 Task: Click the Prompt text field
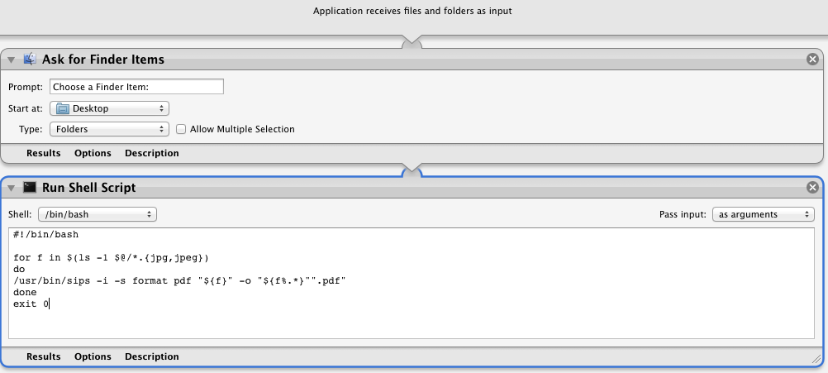[136, 87]
